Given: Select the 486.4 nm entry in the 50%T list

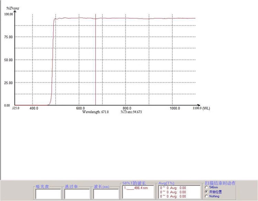Looking at the screenshot, I should [136, 188].
